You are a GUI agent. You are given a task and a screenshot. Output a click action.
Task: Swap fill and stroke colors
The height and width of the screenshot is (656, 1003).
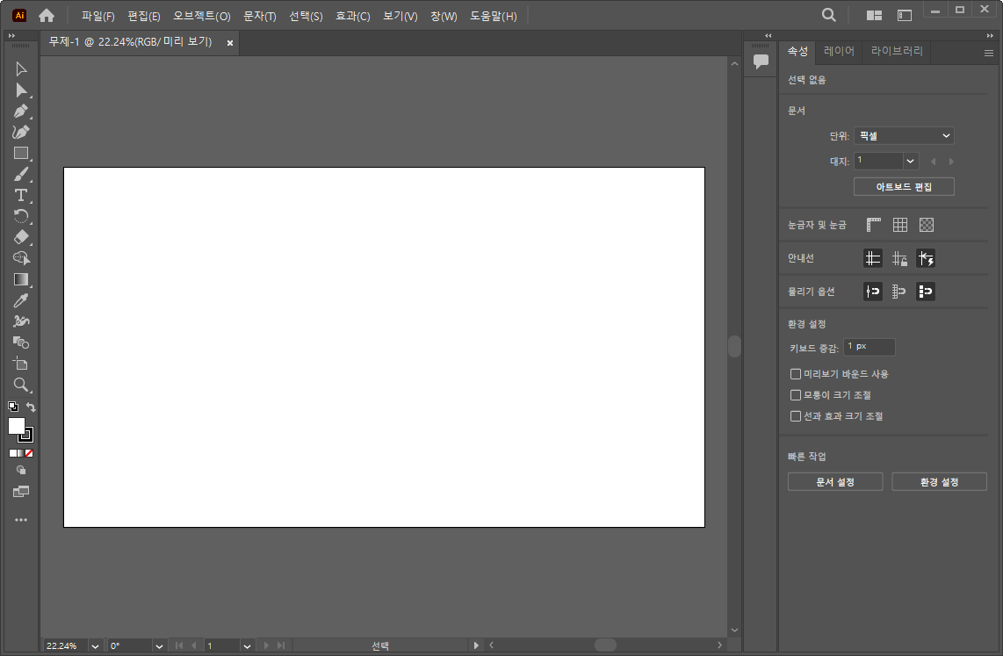(x=31, y=407)
